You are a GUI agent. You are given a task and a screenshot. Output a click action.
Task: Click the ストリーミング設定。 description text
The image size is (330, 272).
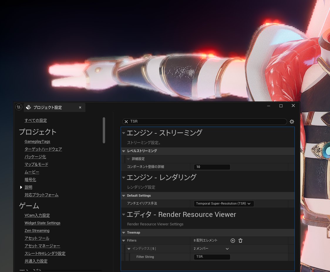(144, 143)
